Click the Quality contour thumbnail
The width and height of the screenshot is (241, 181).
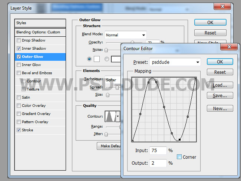pyautogui.click(x=110, y=116)
